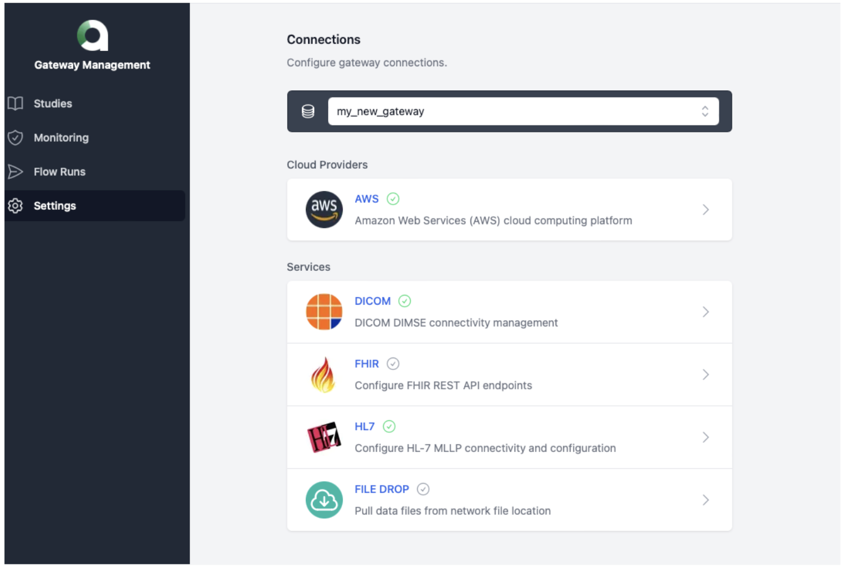The image size is (846, 571).
Task: Click the Services section label
Action: 308,267
